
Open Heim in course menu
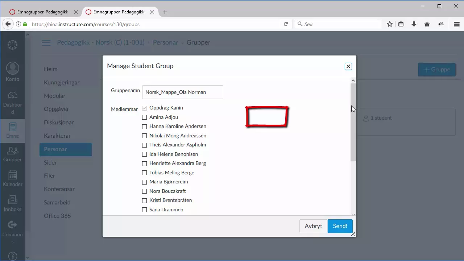tap(51, 69)
